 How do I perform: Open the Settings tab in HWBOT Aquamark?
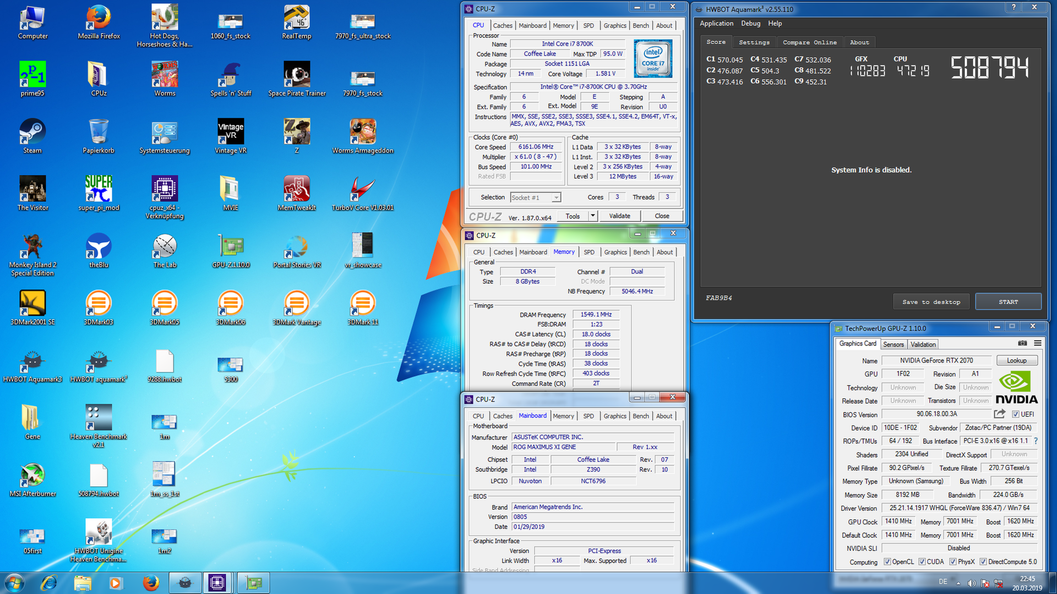point(754,42)
